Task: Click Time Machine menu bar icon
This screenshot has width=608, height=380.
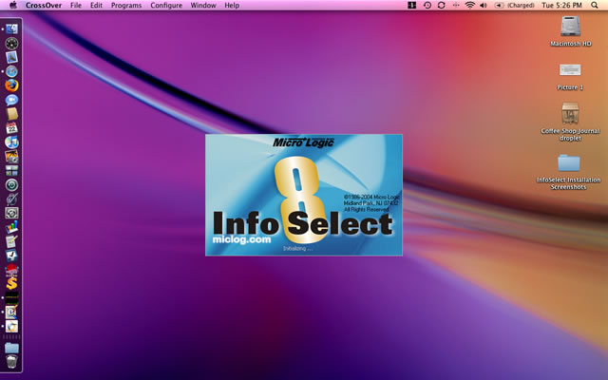Action: click(427, 5)
